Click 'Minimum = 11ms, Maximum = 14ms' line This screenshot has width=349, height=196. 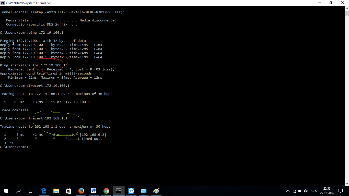pos(55,78)
